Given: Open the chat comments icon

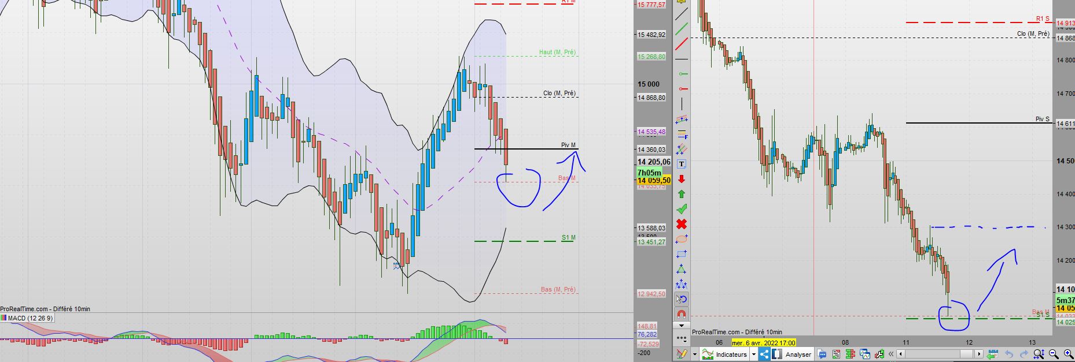Looking at the screenshot, I should click(822, 354).
